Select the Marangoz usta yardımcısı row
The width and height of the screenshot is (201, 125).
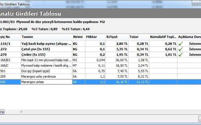(x=46, y=76)
